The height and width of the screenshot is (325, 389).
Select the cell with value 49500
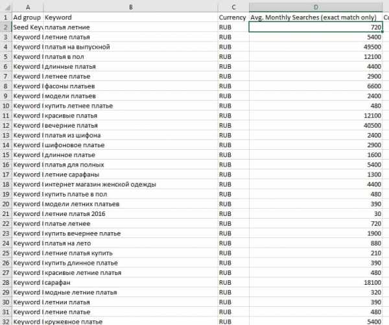[x=316, y=47]
